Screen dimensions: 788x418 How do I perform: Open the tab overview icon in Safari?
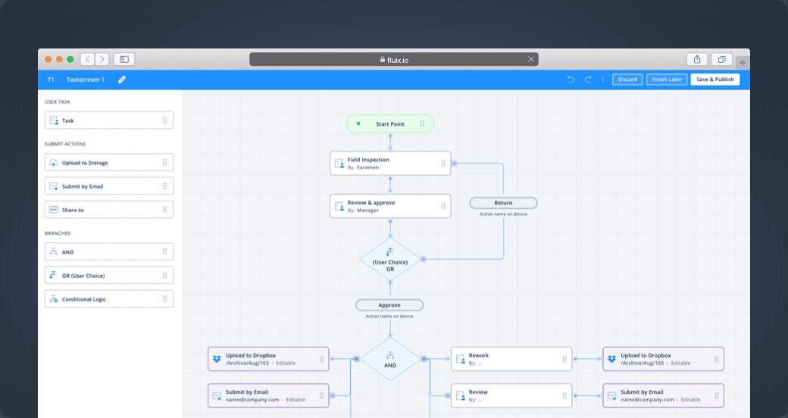tap(722, 59)
